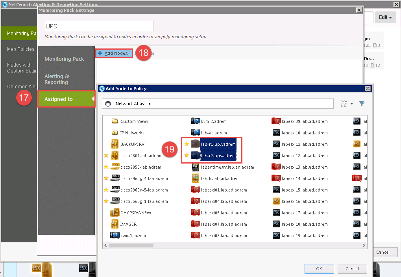Select cisco2801-lab.adrem router icon

pos(115,155)
